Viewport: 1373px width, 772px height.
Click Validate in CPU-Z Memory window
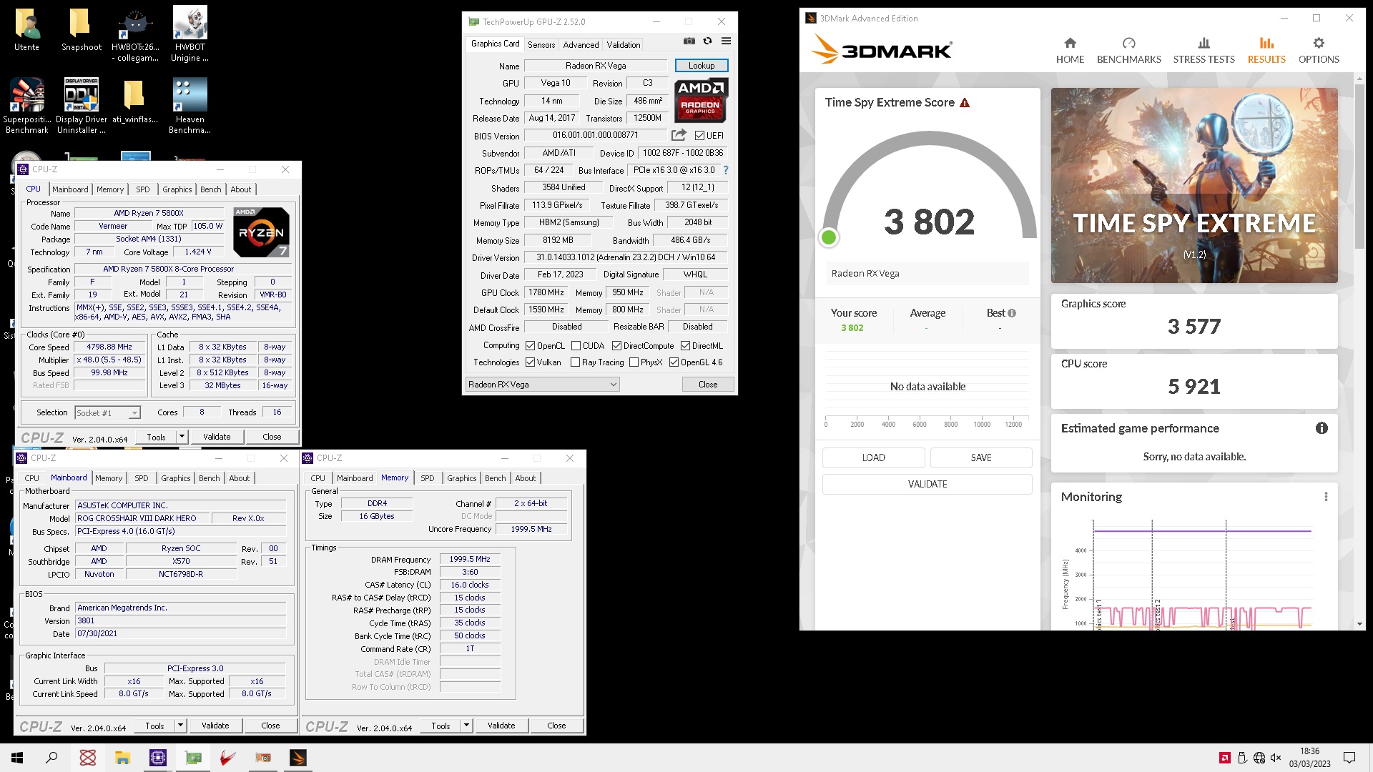pyautogui.click(x=501, y=726)
